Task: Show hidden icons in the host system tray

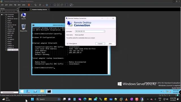Action: tap(148, 99)
